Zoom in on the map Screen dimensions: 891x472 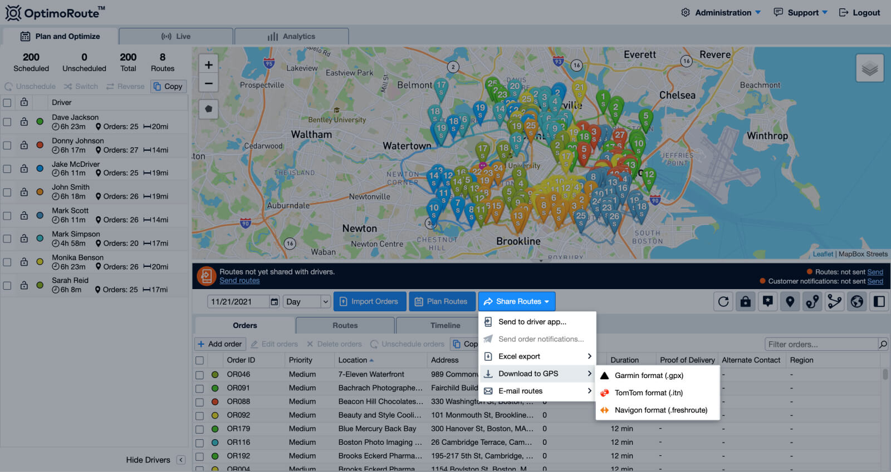(208, 64)
